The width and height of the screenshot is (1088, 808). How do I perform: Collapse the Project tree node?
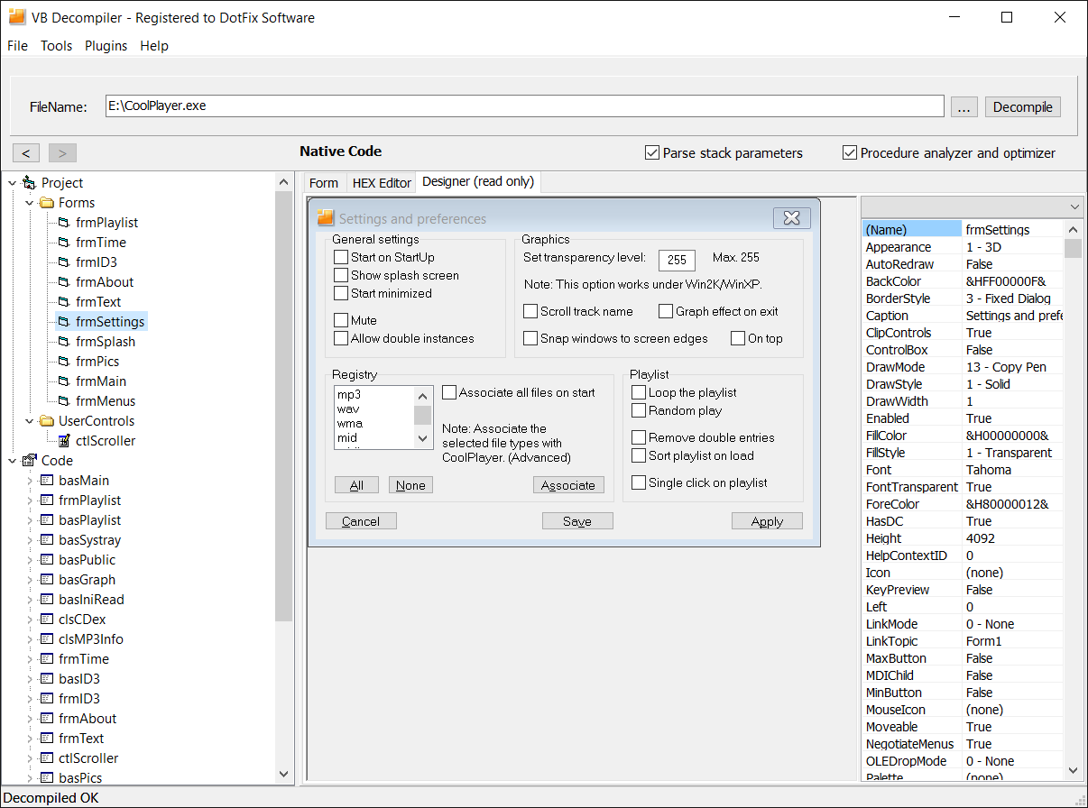tap(12, 183)
